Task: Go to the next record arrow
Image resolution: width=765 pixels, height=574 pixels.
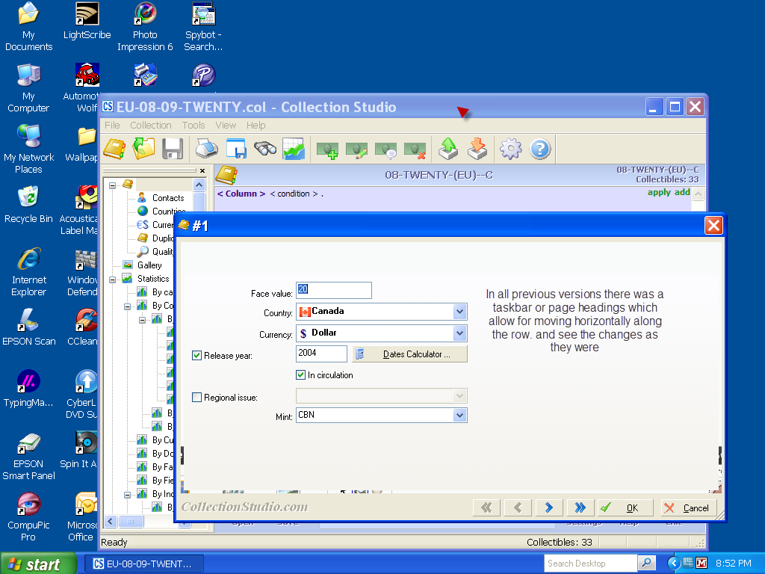Action: 549,507
